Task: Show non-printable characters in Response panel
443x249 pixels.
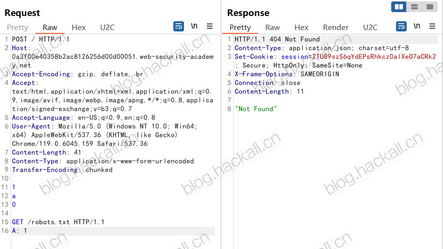Action: (417, 26)
